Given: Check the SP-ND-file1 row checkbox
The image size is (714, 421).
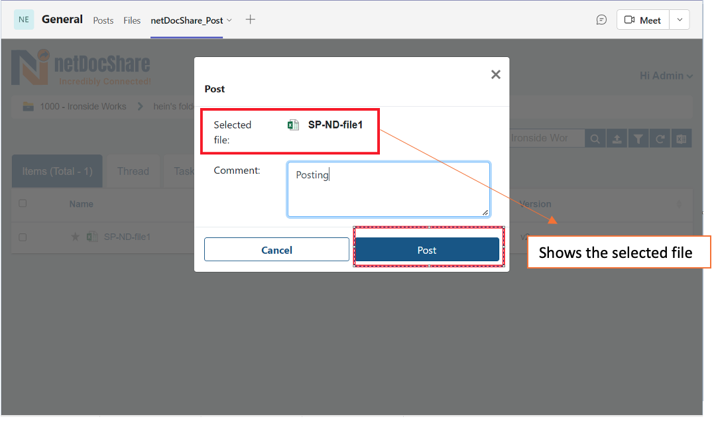Looking at the screenshot, I should point(23,237).
